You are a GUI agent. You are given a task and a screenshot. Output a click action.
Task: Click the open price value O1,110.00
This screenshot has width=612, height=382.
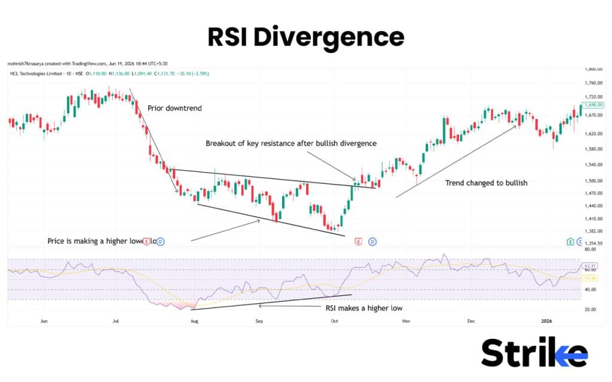[96, 73]
